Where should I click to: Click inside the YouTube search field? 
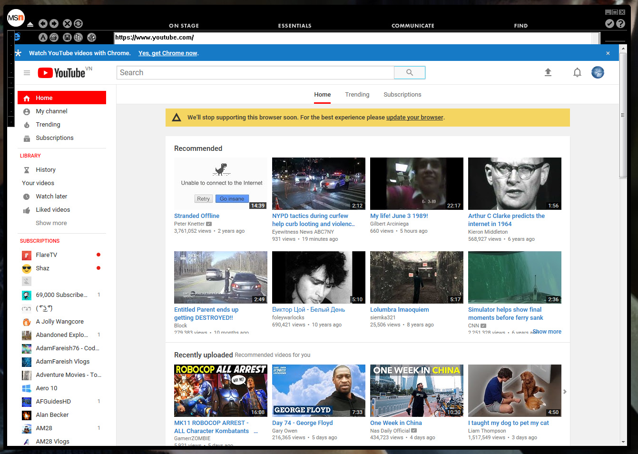click(x=255, y=72)
